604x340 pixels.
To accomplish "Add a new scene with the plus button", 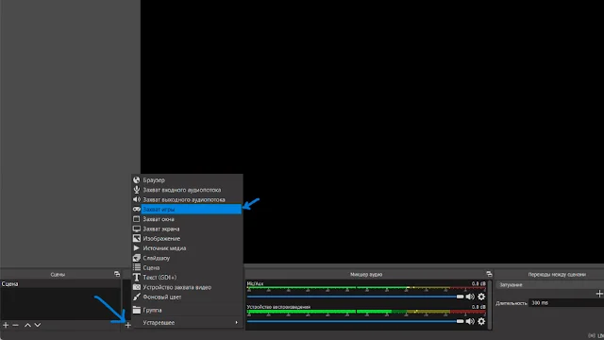I will [x=6, y=325].
